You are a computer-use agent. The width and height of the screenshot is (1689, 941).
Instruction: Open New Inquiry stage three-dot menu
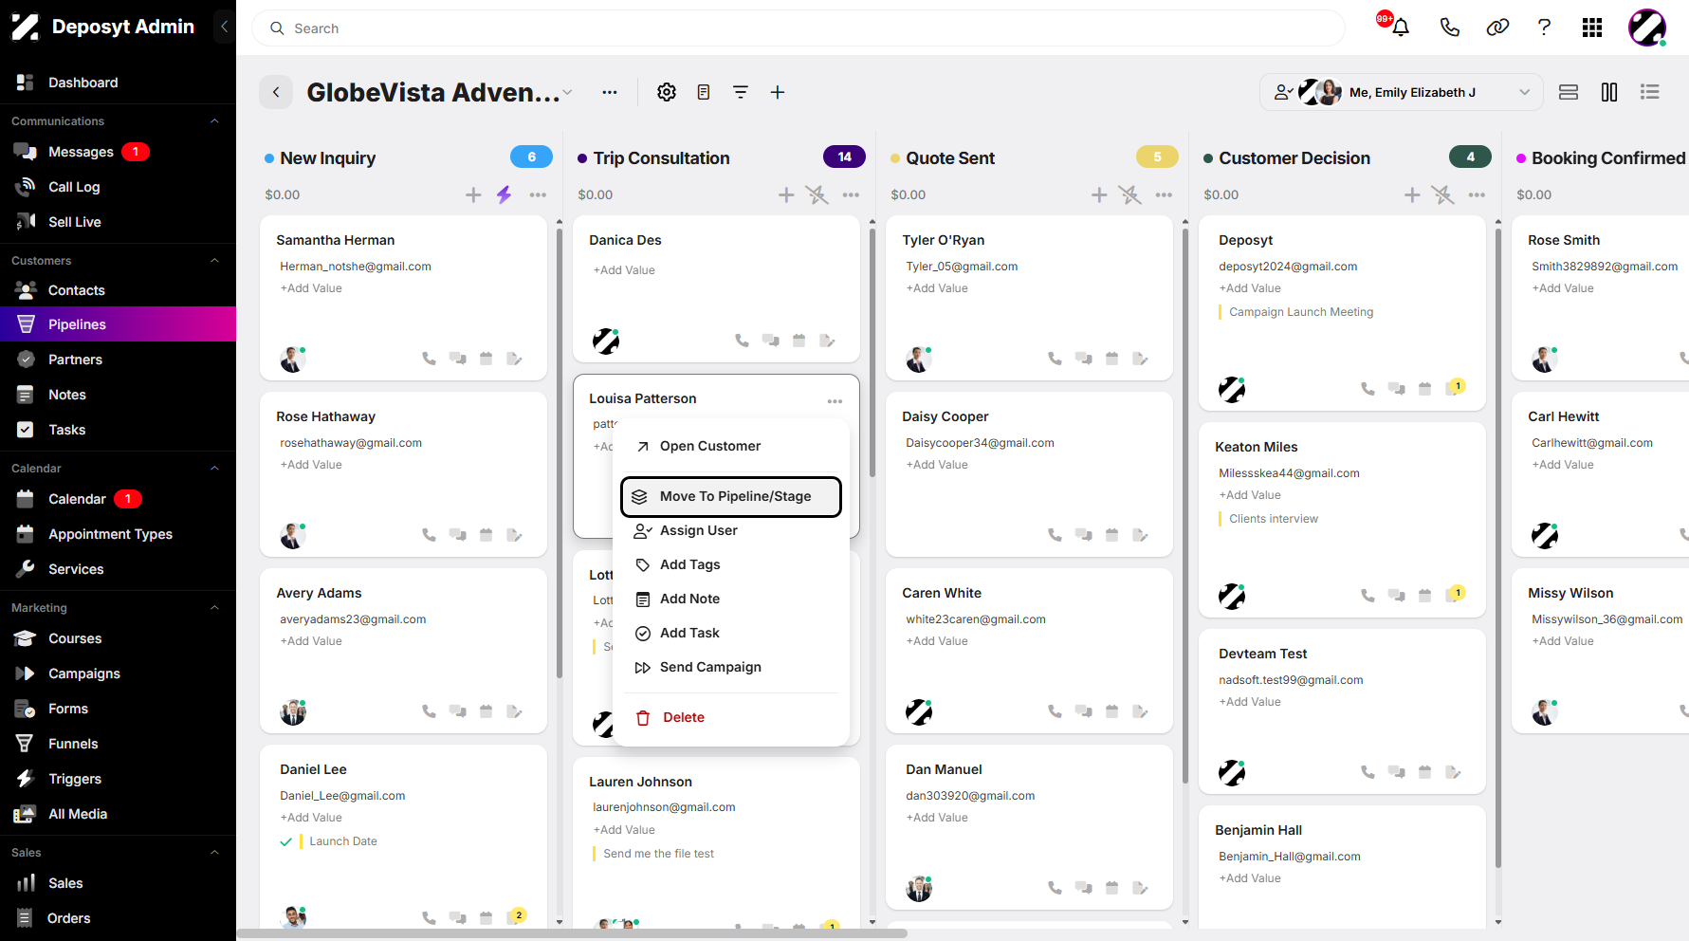538,194
